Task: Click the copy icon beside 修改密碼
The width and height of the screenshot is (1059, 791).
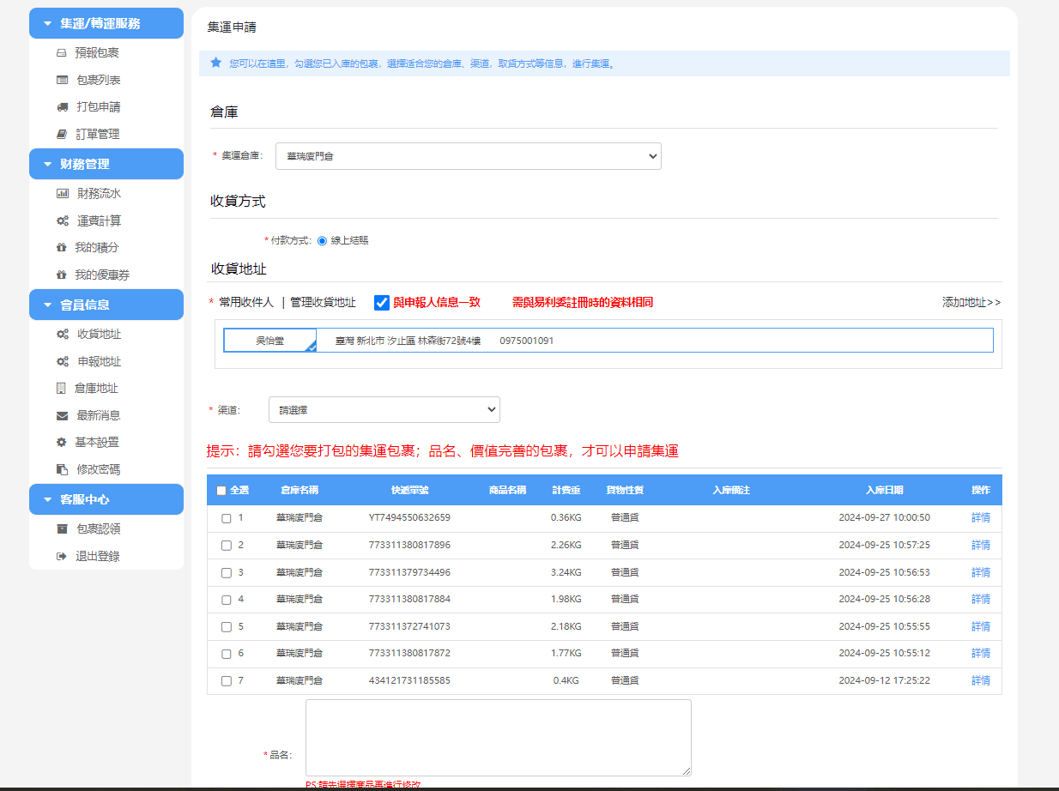Action: point(62,470)
